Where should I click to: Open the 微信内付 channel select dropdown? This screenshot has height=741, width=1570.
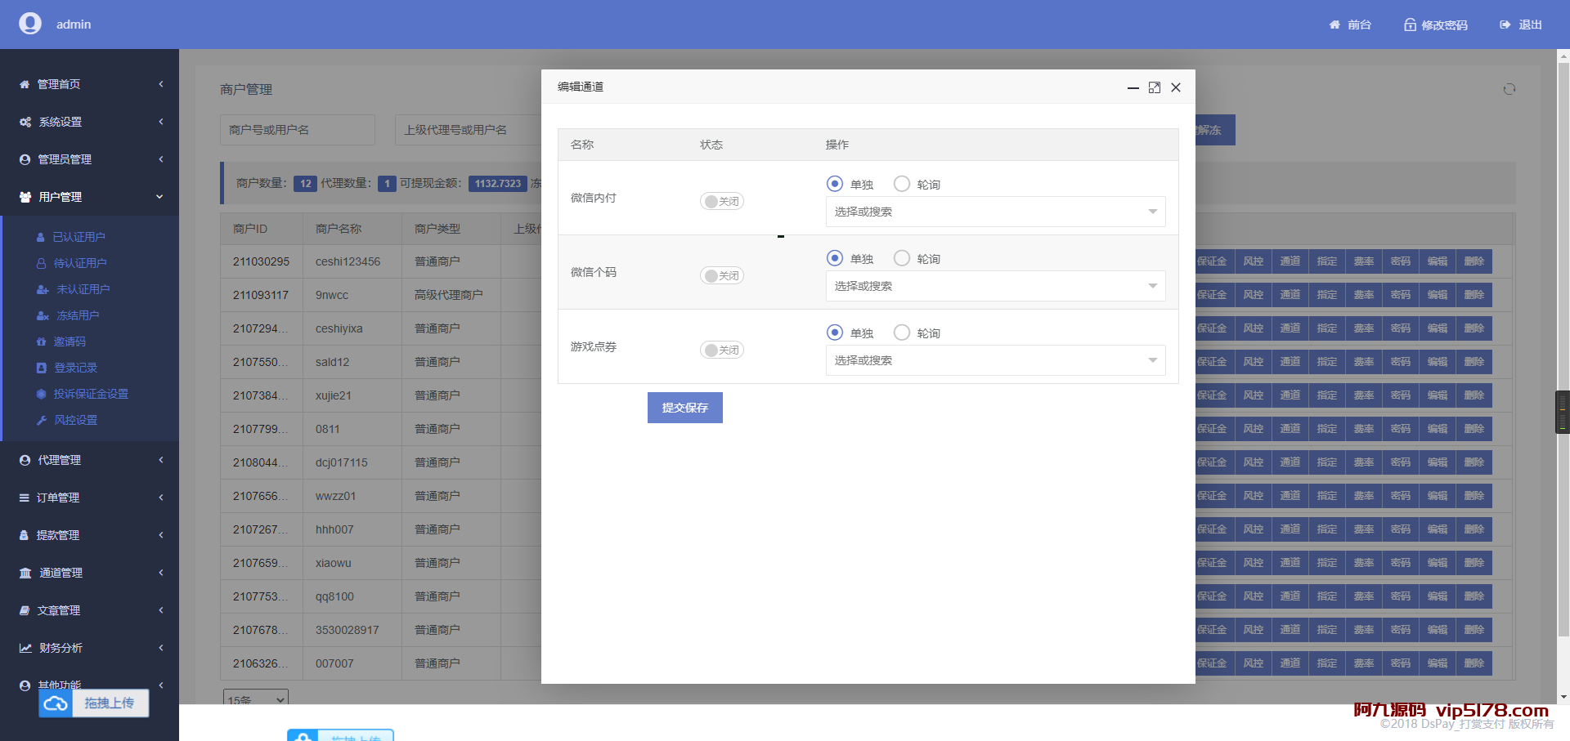[x=995, y=212]
